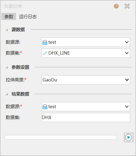This screenshot has height=156, width=136.
Task: Run the vector extrusion with play button
Action: tap(129, 137)
